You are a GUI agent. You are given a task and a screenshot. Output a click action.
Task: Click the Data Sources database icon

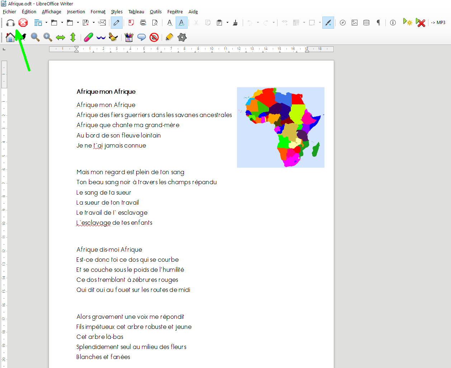pyautogui.click(x=366, y=23)
